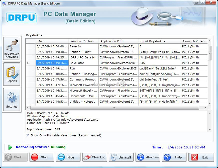Screen dimensions: 218x168
Task: Click the Running status text
Action: (x=58, y=147)
